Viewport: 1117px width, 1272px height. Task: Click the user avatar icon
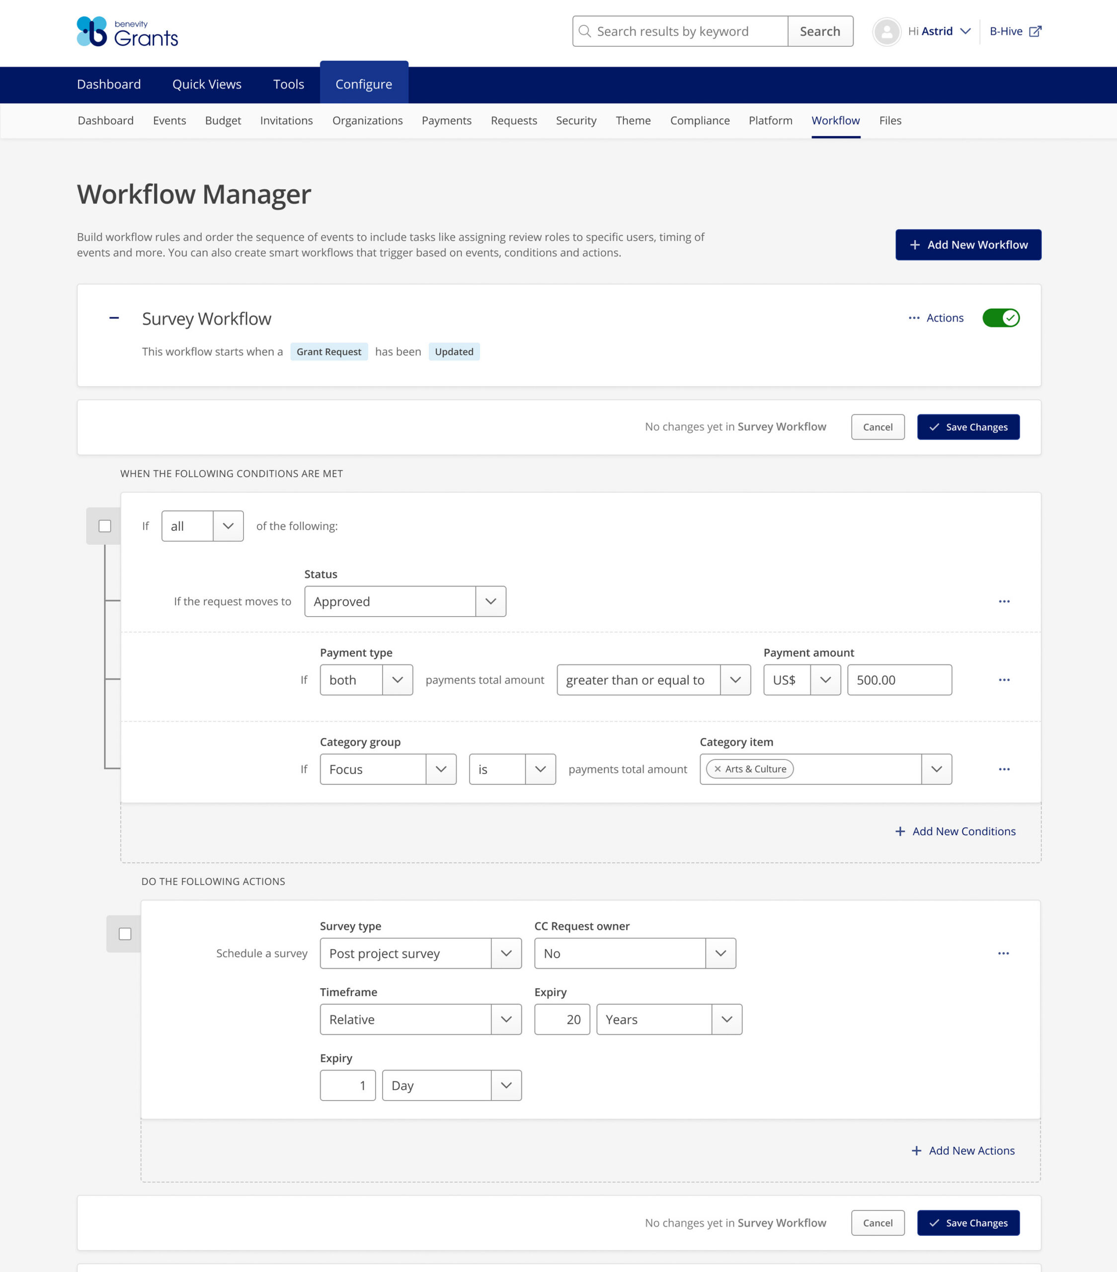[x=886, y=32]
